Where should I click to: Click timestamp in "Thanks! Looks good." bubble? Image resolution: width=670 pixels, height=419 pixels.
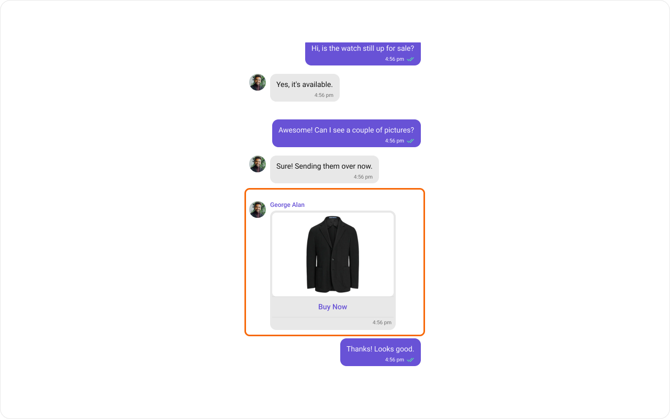(x=395, y=360)
